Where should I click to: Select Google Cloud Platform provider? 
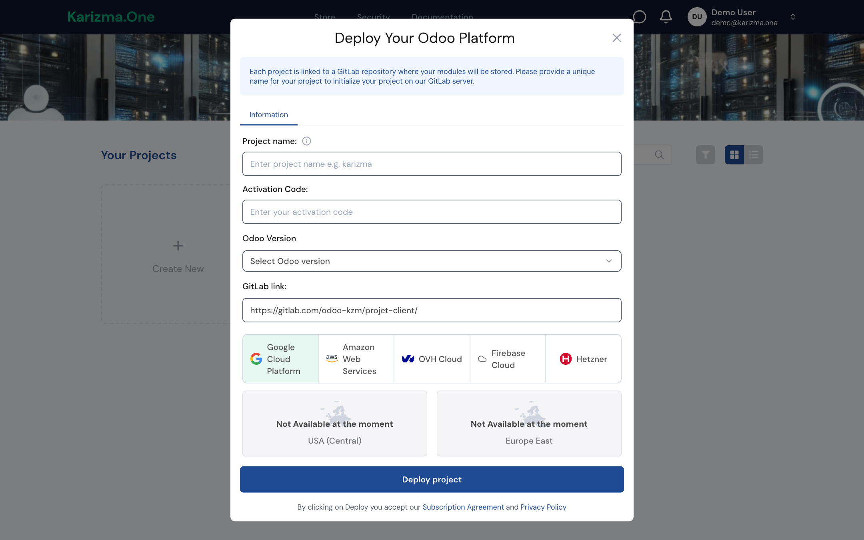pyautogui.click(x=280, y=359)
